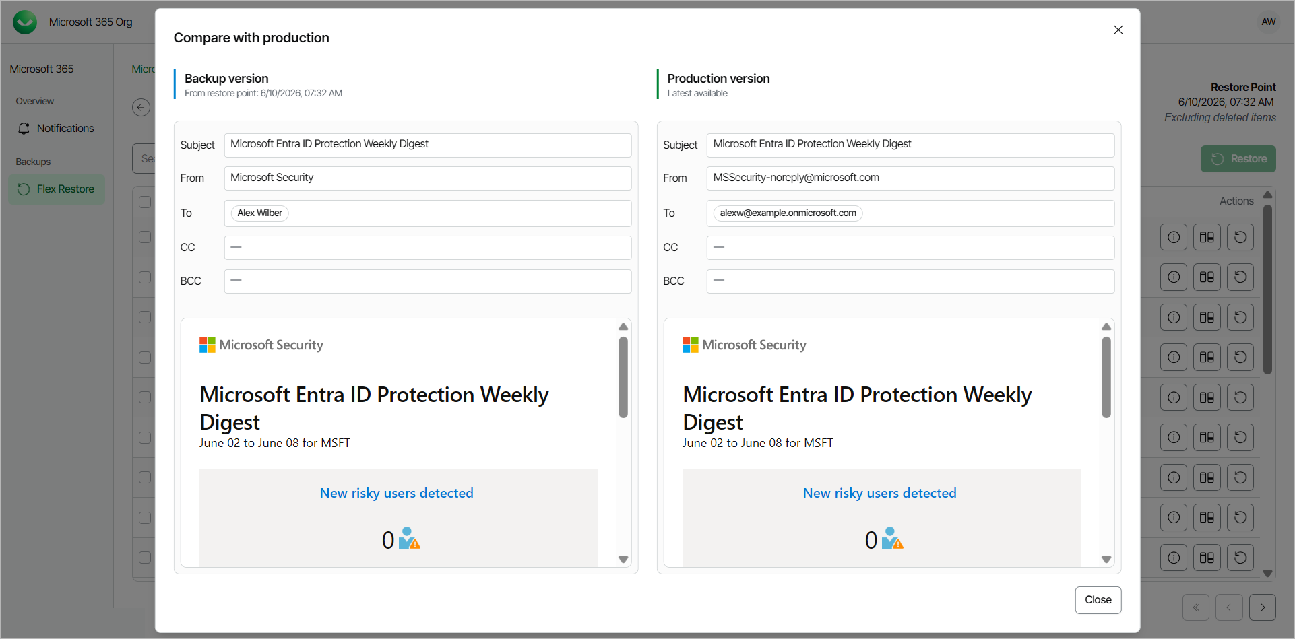Go to the previous page in pagination
Screen dimensions: 1295x639
(1228, 607)
